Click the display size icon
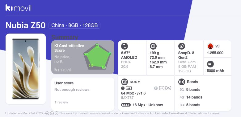 (x=125, y=46)
